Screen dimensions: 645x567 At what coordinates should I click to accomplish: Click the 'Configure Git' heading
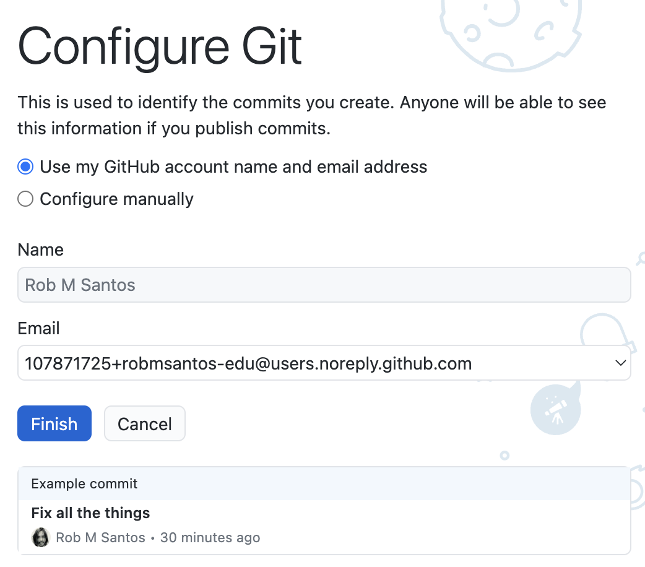click(x=160, y=46)
